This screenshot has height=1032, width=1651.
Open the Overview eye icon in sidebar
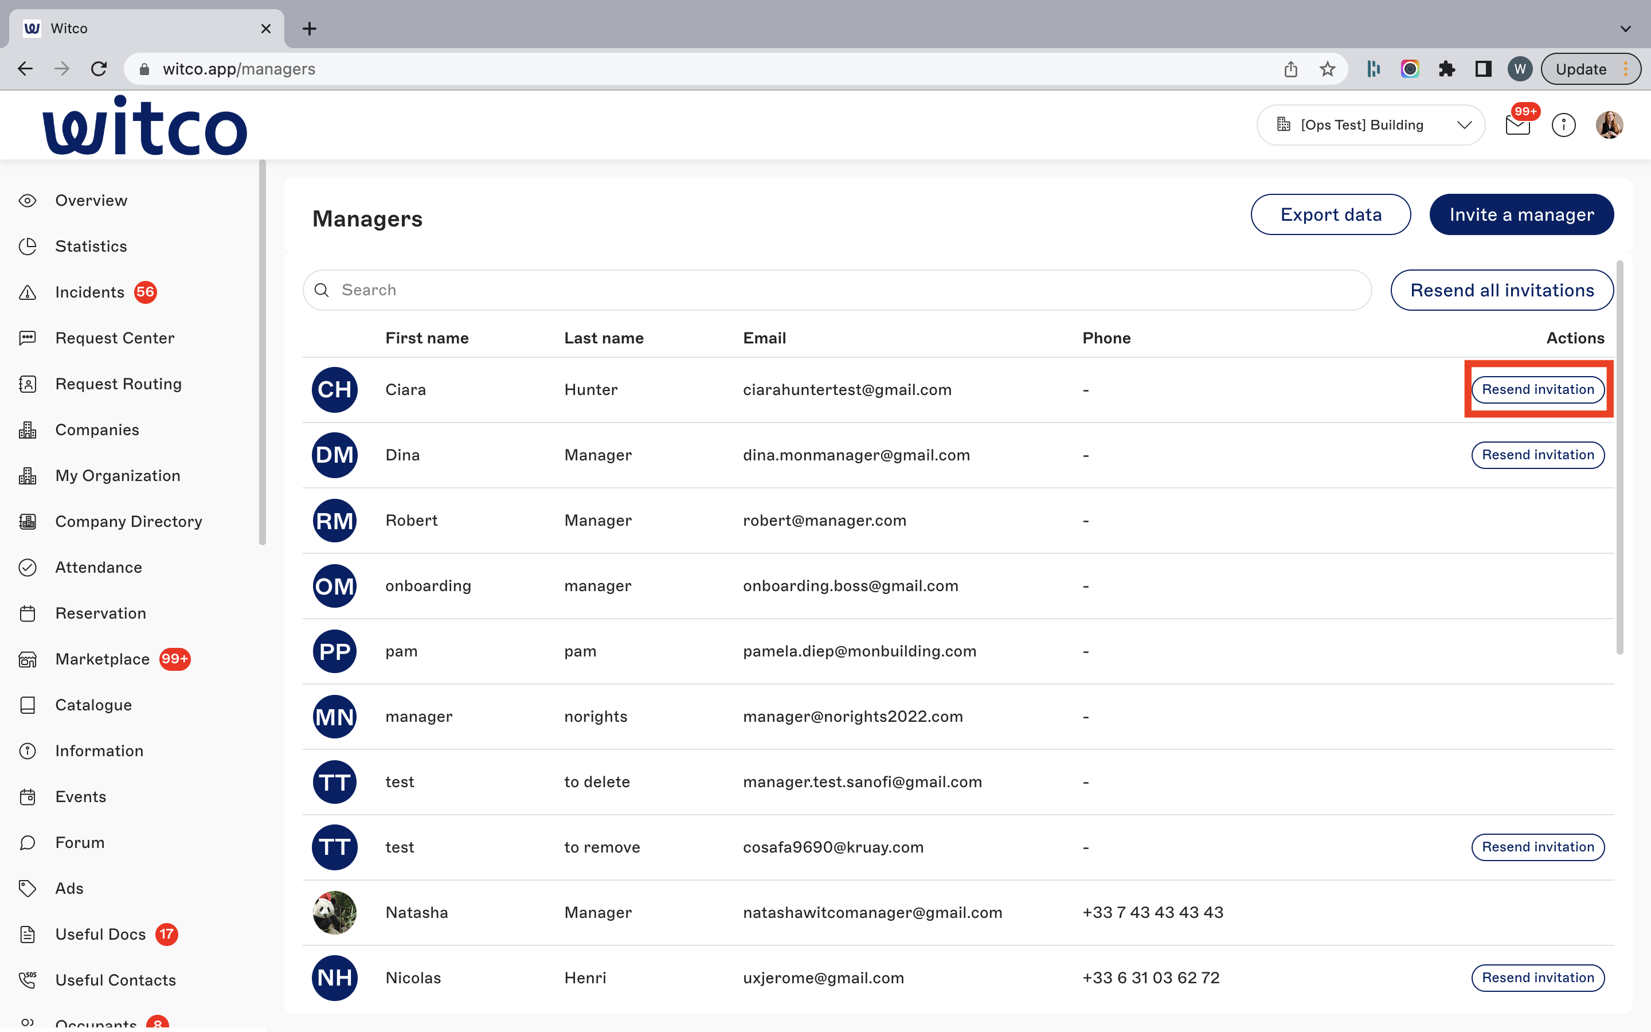tap(28, 201)
